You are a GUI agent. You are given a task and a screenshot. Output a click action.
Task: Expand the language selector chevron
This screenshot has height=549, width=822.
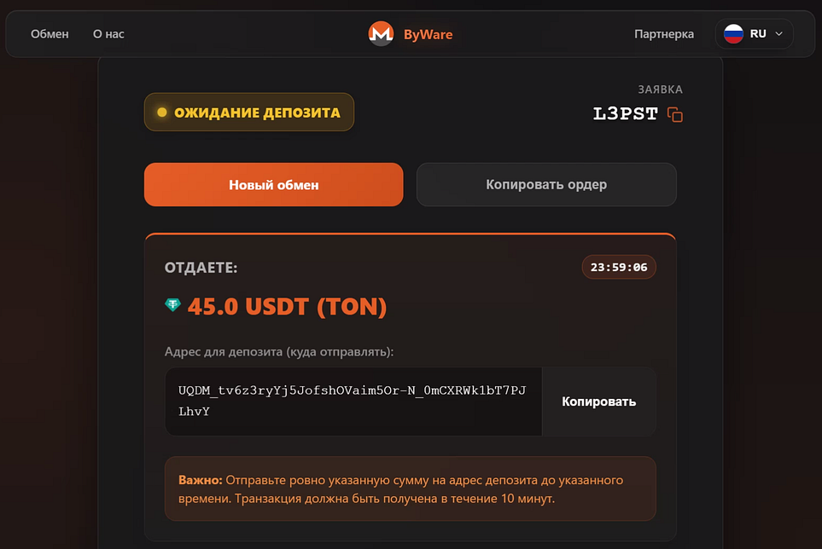778,33
